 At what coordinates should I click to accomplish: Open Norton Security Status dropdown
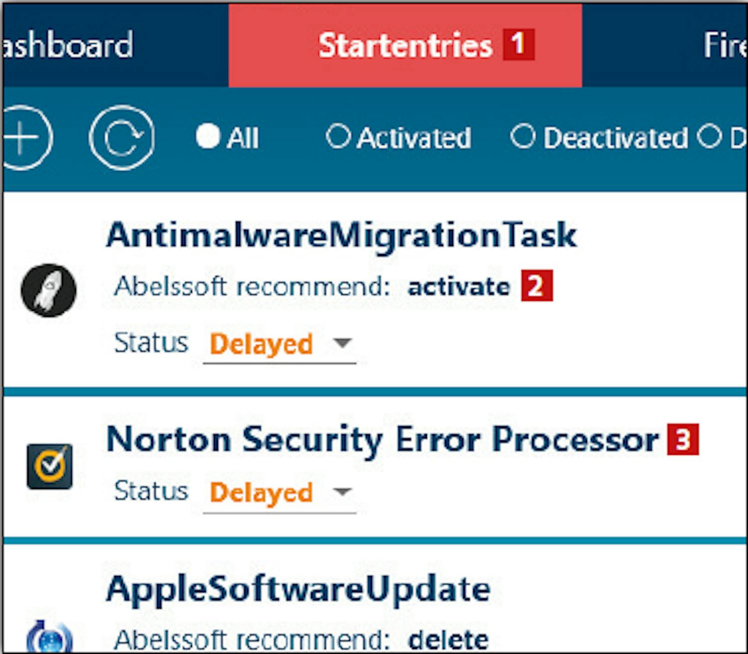click(x=343, y=492)
